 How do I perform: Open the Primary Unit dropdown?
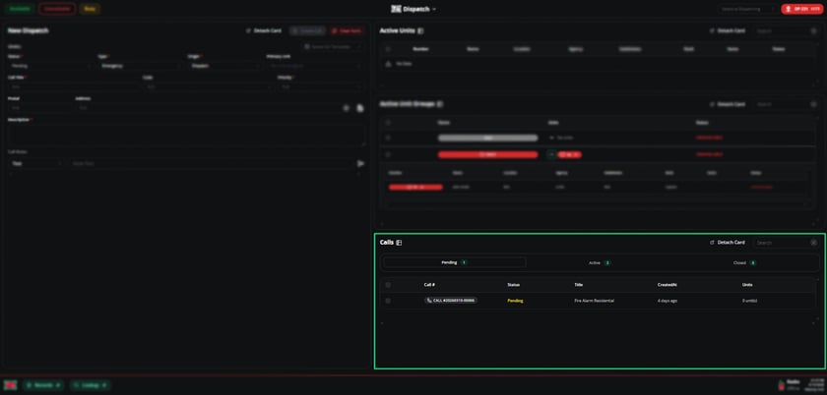coord(315,66)
